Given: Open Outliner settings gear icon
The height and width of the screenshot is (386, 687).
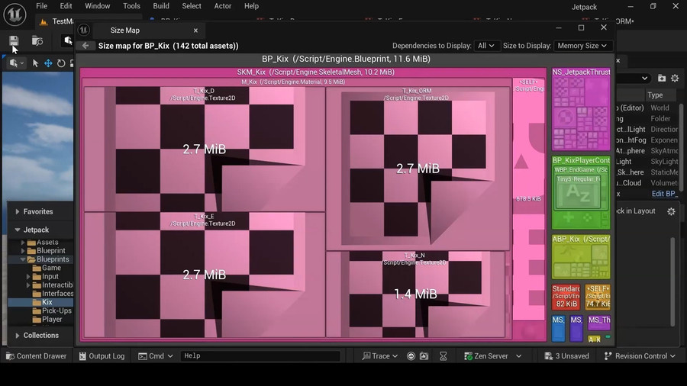Looking at the screenshot, I should (675, 78).
